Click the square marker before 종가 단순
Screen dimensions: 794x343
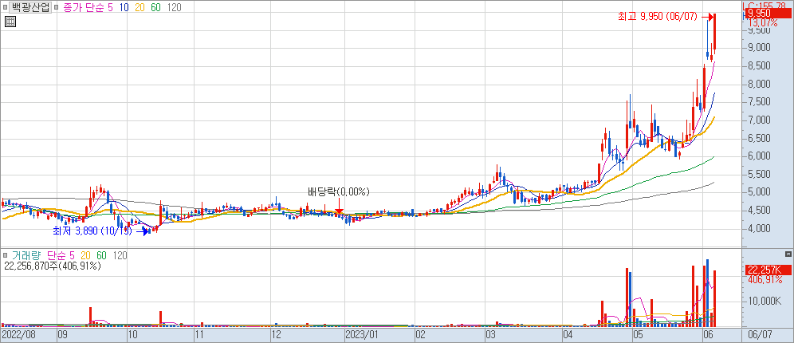(55, 8)
